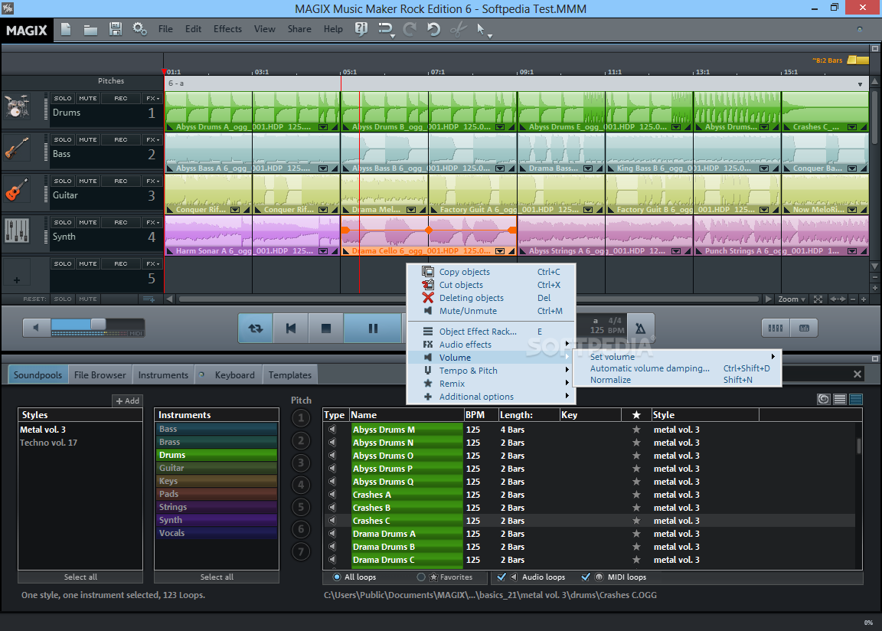Click Select all under Styles

point(80,577)
